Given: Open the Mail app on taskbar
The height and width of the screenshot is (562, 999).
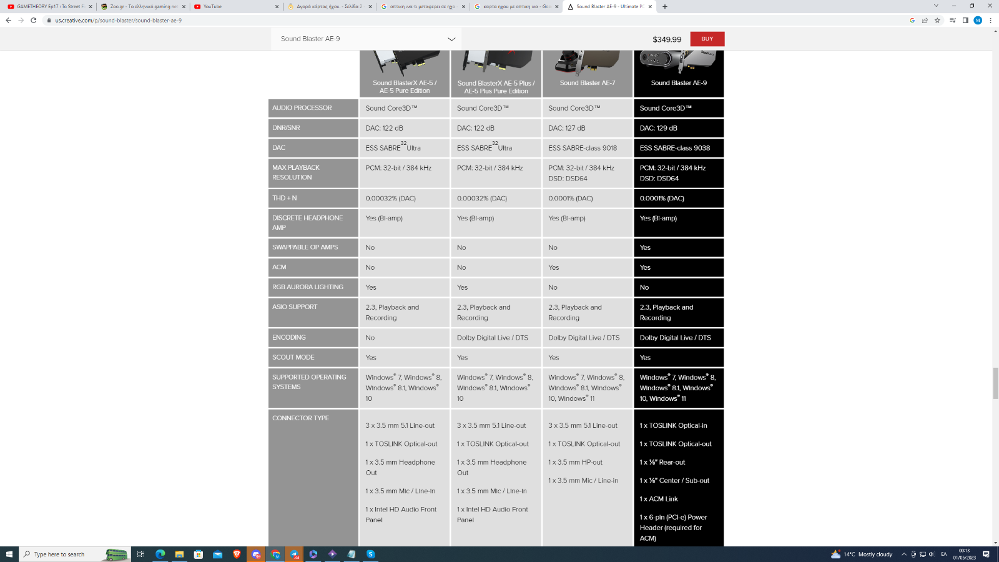Looking at the screenshot, I should point(217,554).
